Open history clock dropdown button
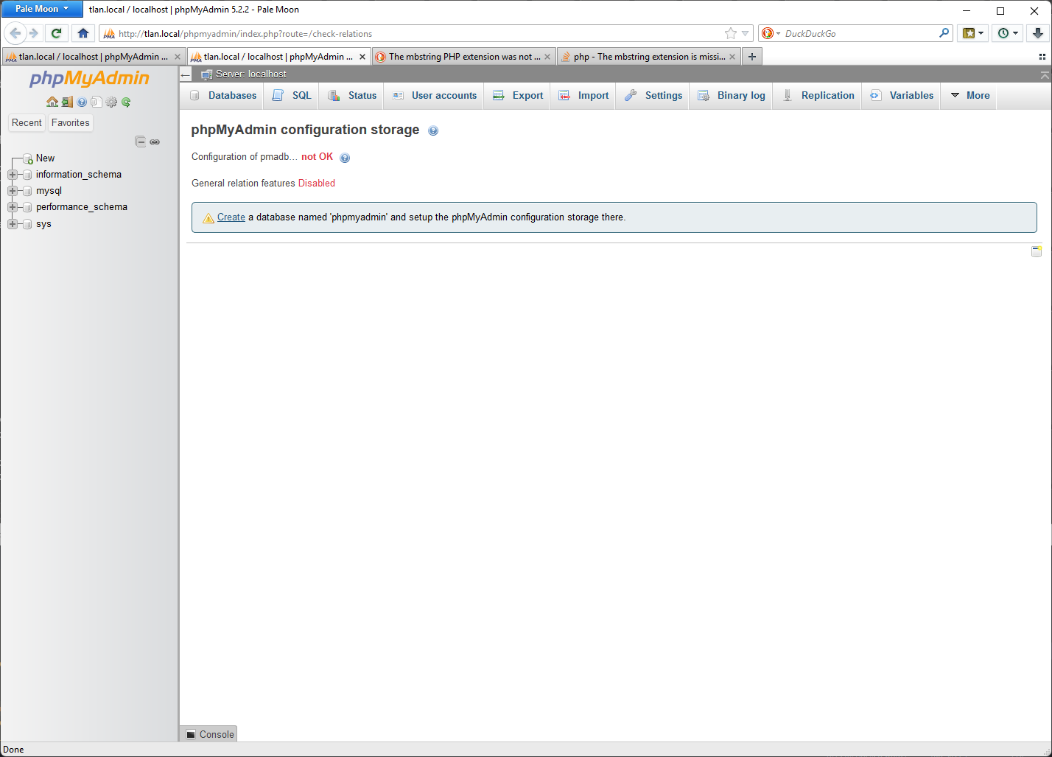Screen dimensions: 1052x757 (1007, 33)
